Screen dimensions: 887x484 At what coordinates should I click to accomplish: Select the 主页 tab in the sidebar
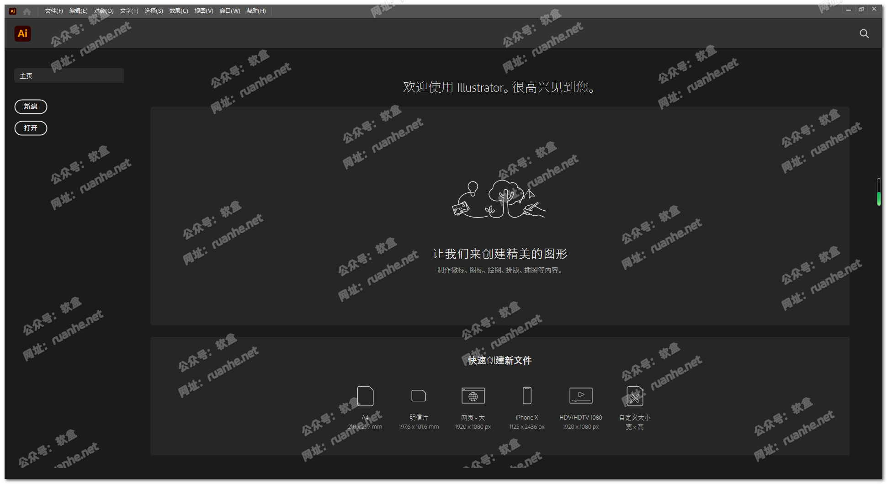point(69,76)
